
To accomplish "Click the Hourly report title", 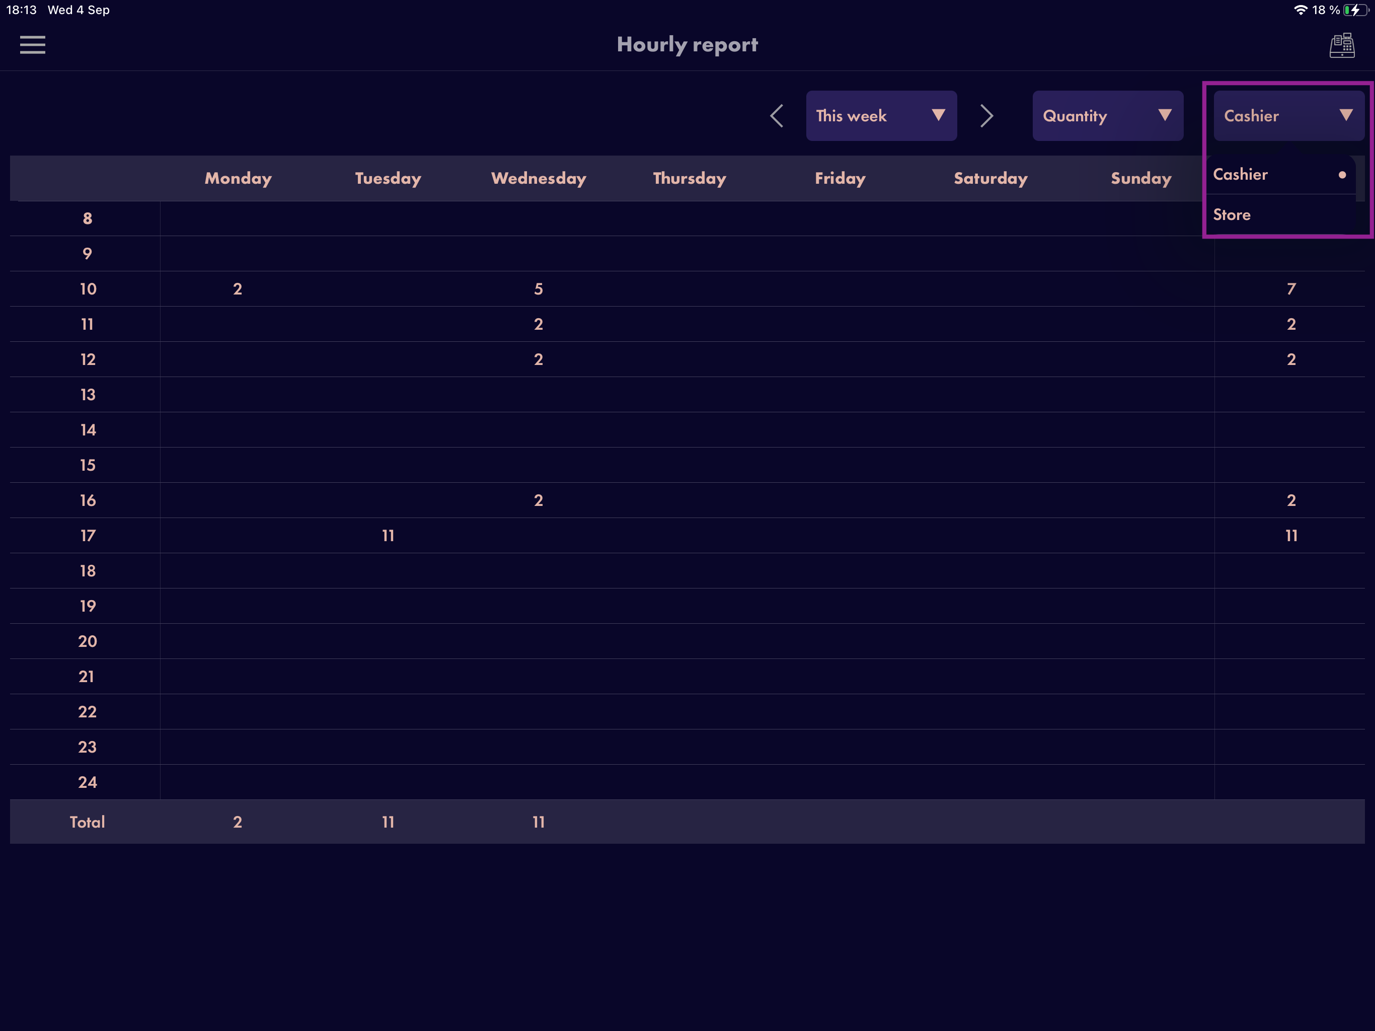I will point(687,45).
